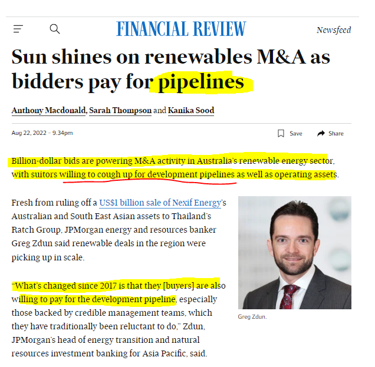Open author Anthony Macdonald's page
This screenshot has width=375, height=367.
(x=49, y=110)
